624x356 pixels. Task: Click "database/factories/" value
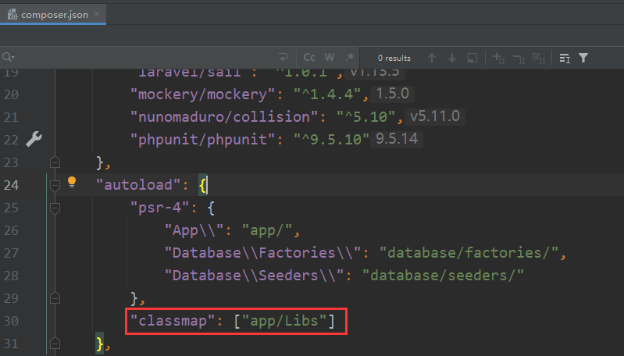tap(469, 253)
